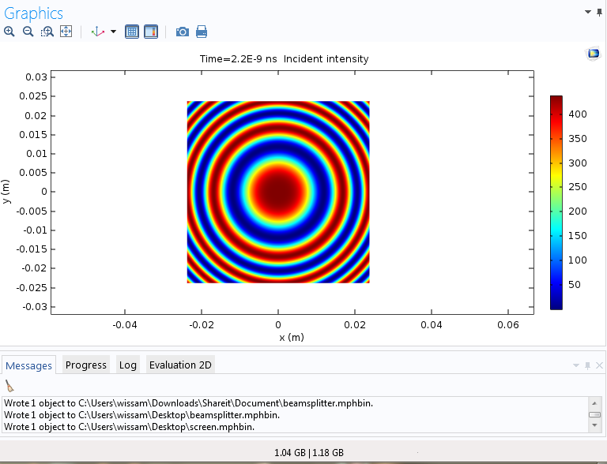Print the plot using printer icon
Viewport: 607px width, 464px height.
pyautogui.click(x=202, y=32)
